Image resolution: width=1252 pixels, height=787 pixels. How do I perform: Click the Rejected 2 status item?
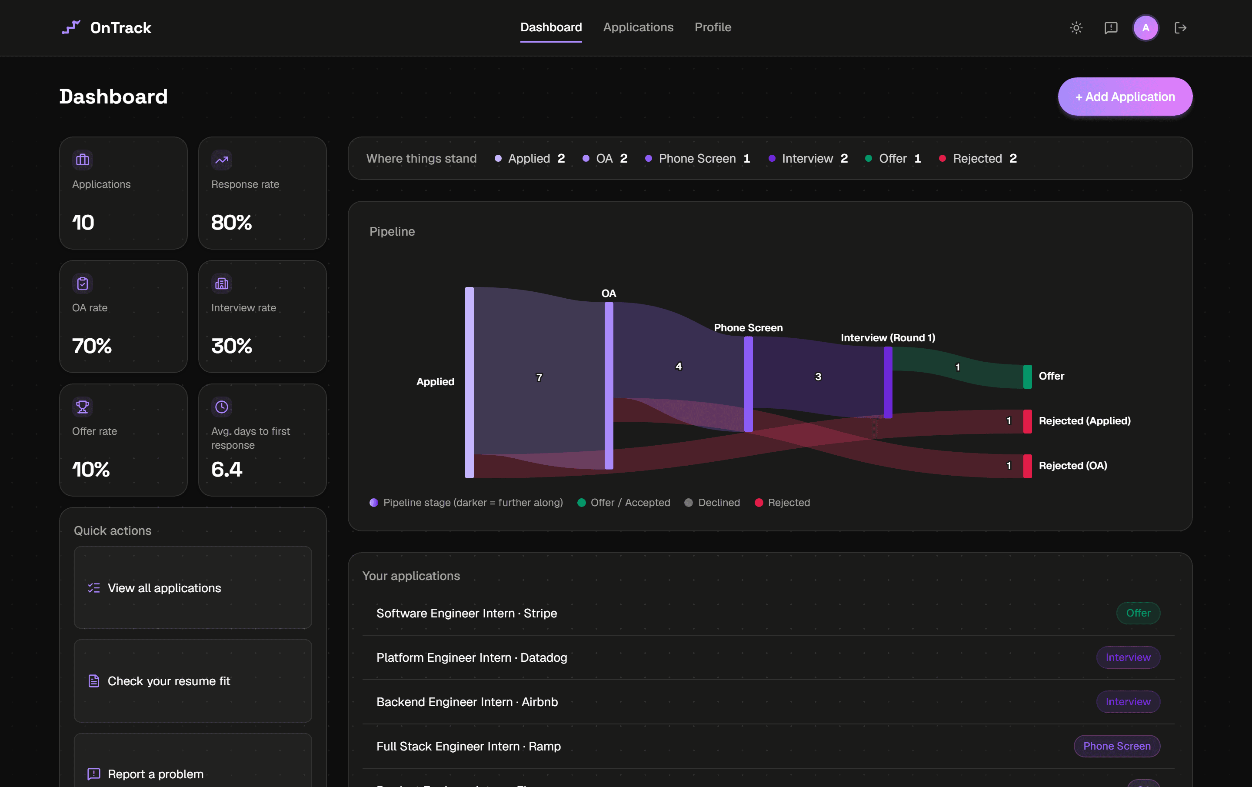(978, 159)
